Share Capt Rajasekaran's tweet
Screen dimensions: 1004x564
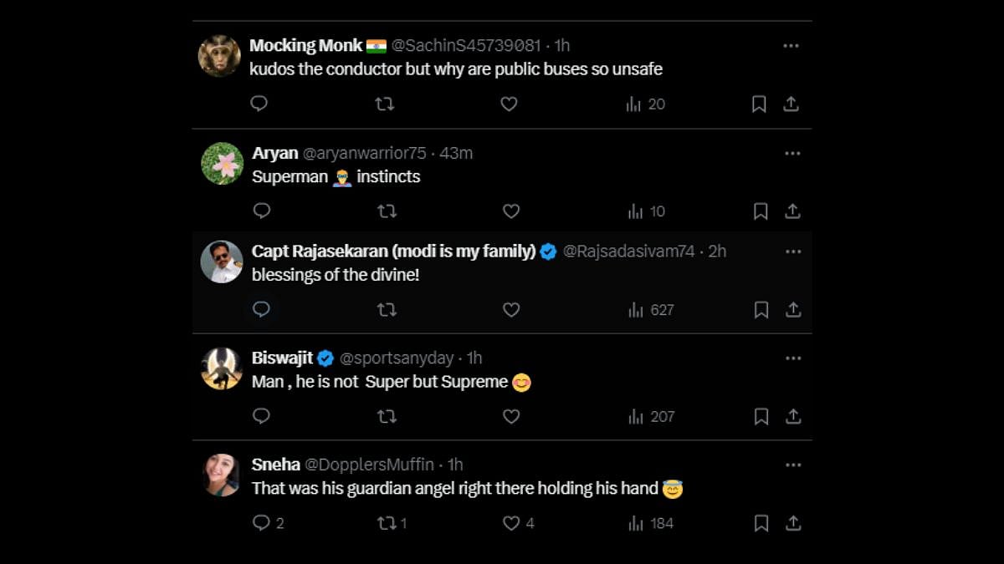(792, 310)
